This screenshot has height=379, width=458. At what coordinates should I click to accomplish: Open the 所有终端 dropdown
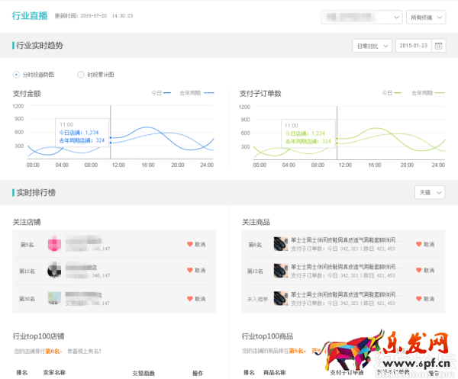point(427,16)
